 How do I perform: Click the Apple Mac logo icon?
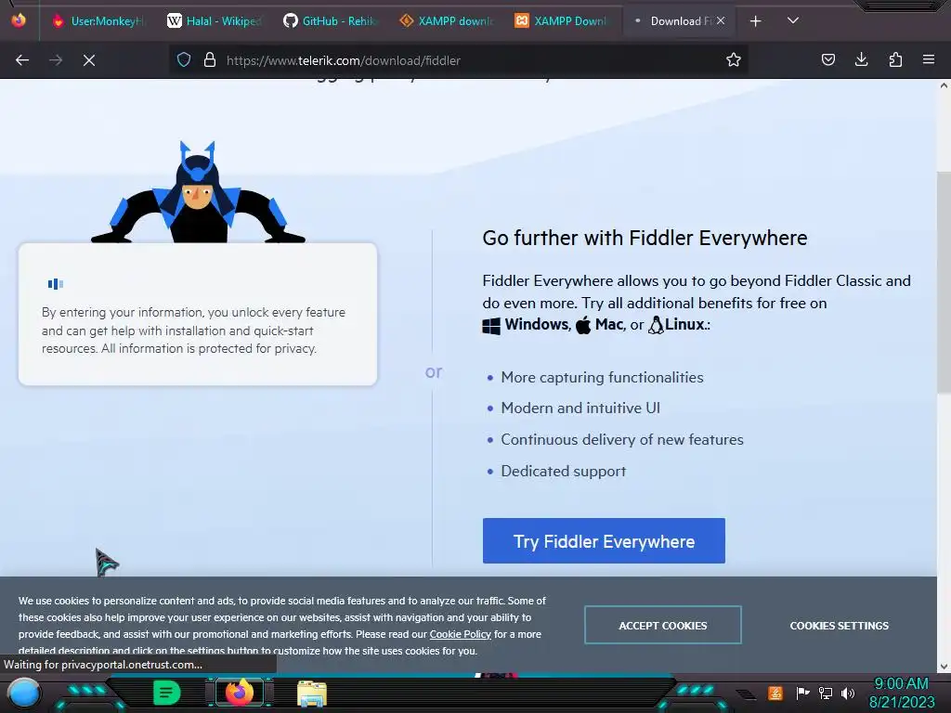click(583, 325)
